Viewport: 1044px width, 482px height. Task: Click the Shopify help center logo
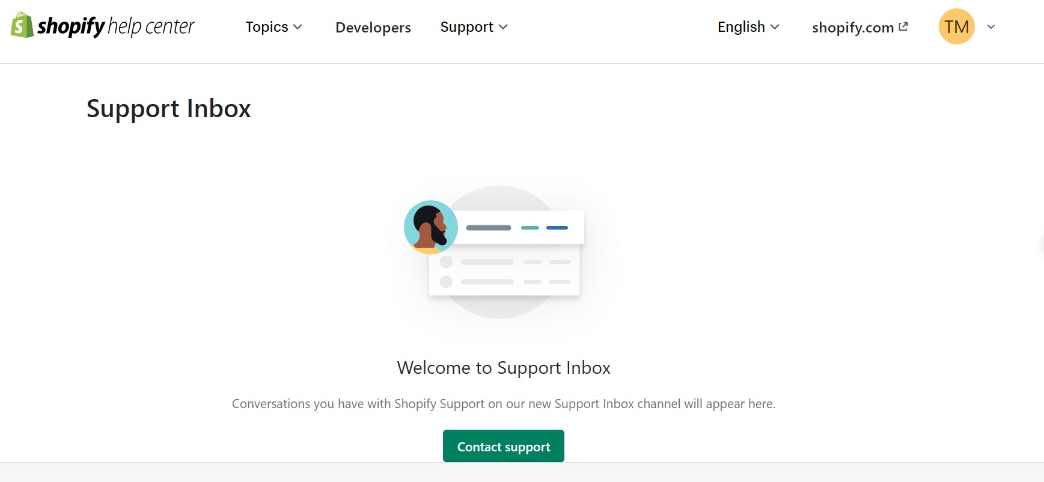(103, 26)
